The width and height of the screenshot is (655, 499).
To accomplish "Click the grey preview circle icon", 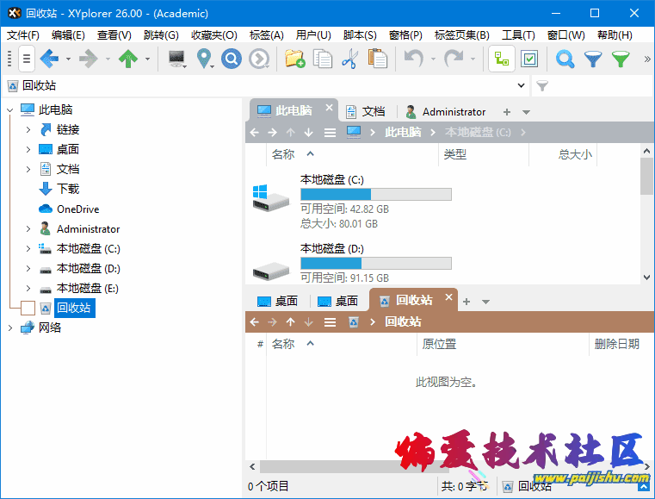I will click(x=259, y=59).
